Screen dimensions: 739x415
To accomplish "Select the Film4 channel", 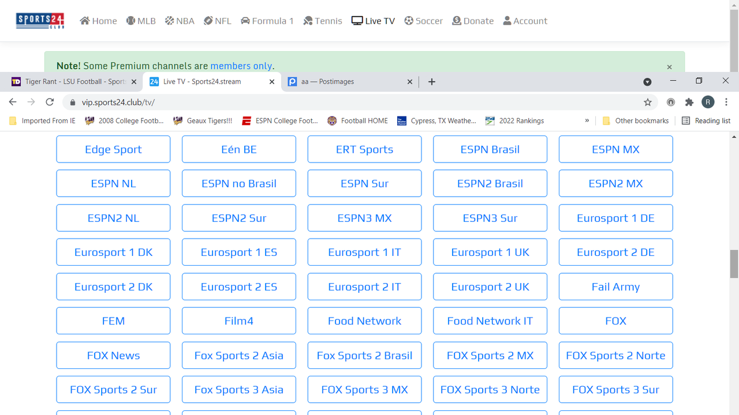I will pyautogui.click(x=239, y=321).
